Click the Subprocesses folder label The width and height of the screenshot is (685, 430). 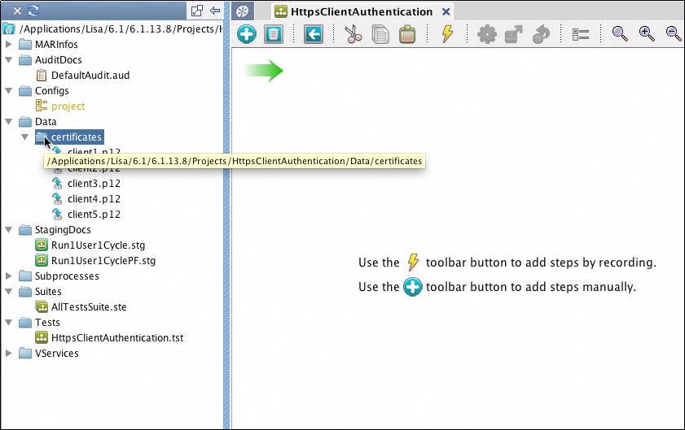pos(67,276)
